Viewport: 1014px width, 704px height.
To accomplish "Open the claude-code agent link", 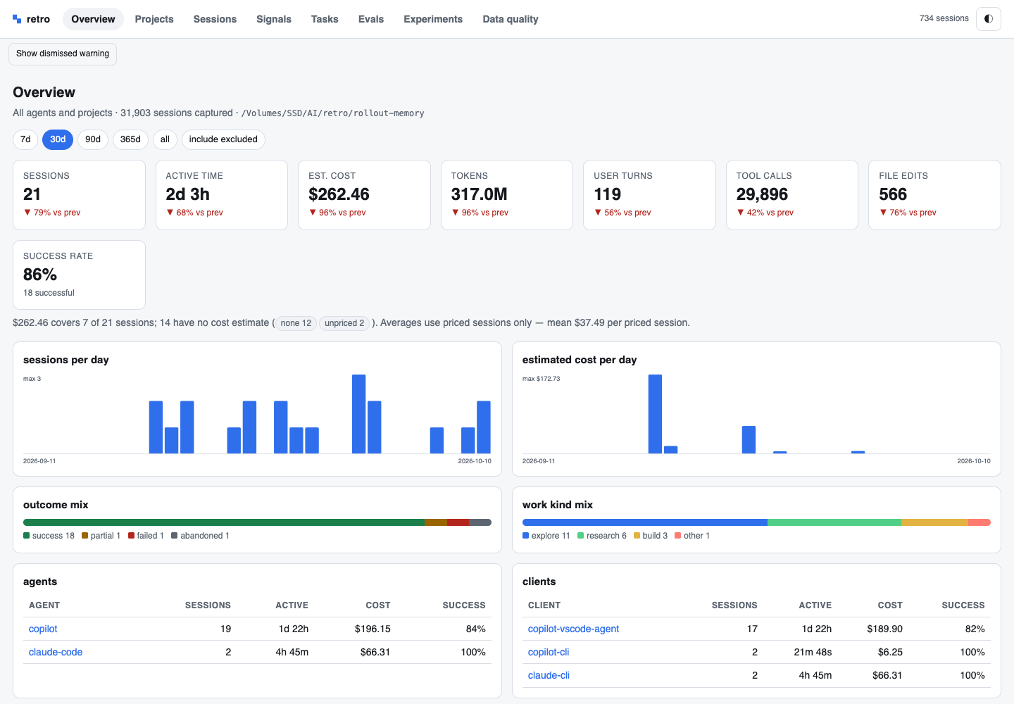I will coord(56,652).
